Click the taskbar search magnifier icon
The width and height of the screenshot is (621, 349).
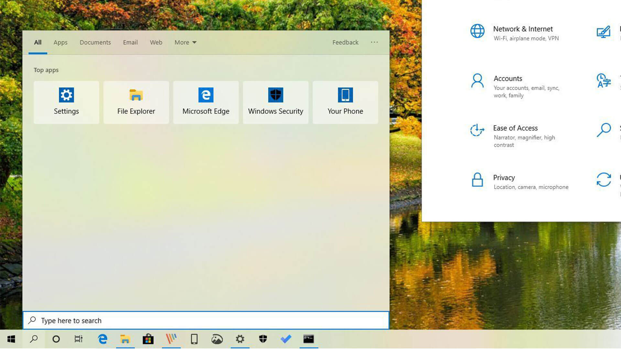[x=34, y=339]
